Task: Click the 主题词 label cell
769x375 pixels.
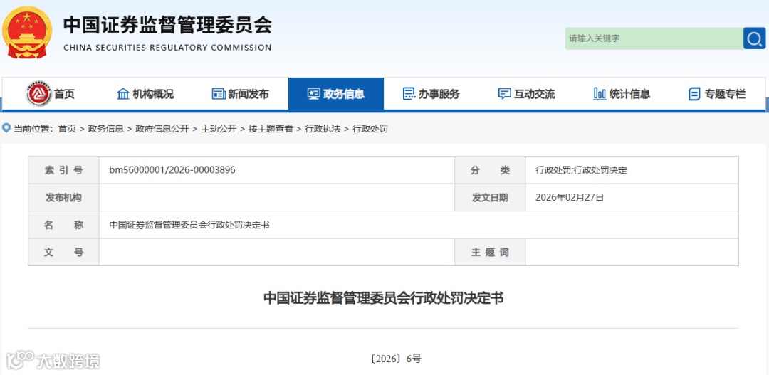Action: pyautogui.click(x=491, y=253)
